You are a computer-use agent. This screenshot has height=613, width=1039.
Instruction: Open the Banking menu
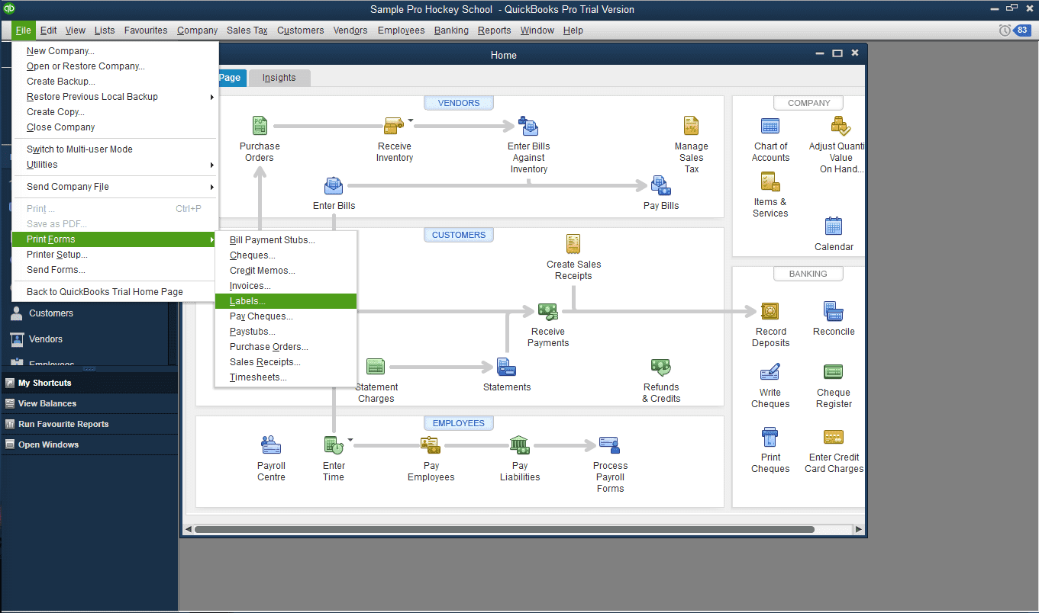click(451, 30)
